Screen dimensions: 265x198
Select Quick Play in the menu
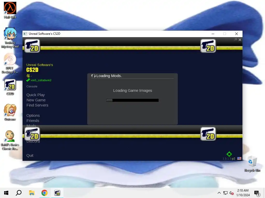(35, 95)
